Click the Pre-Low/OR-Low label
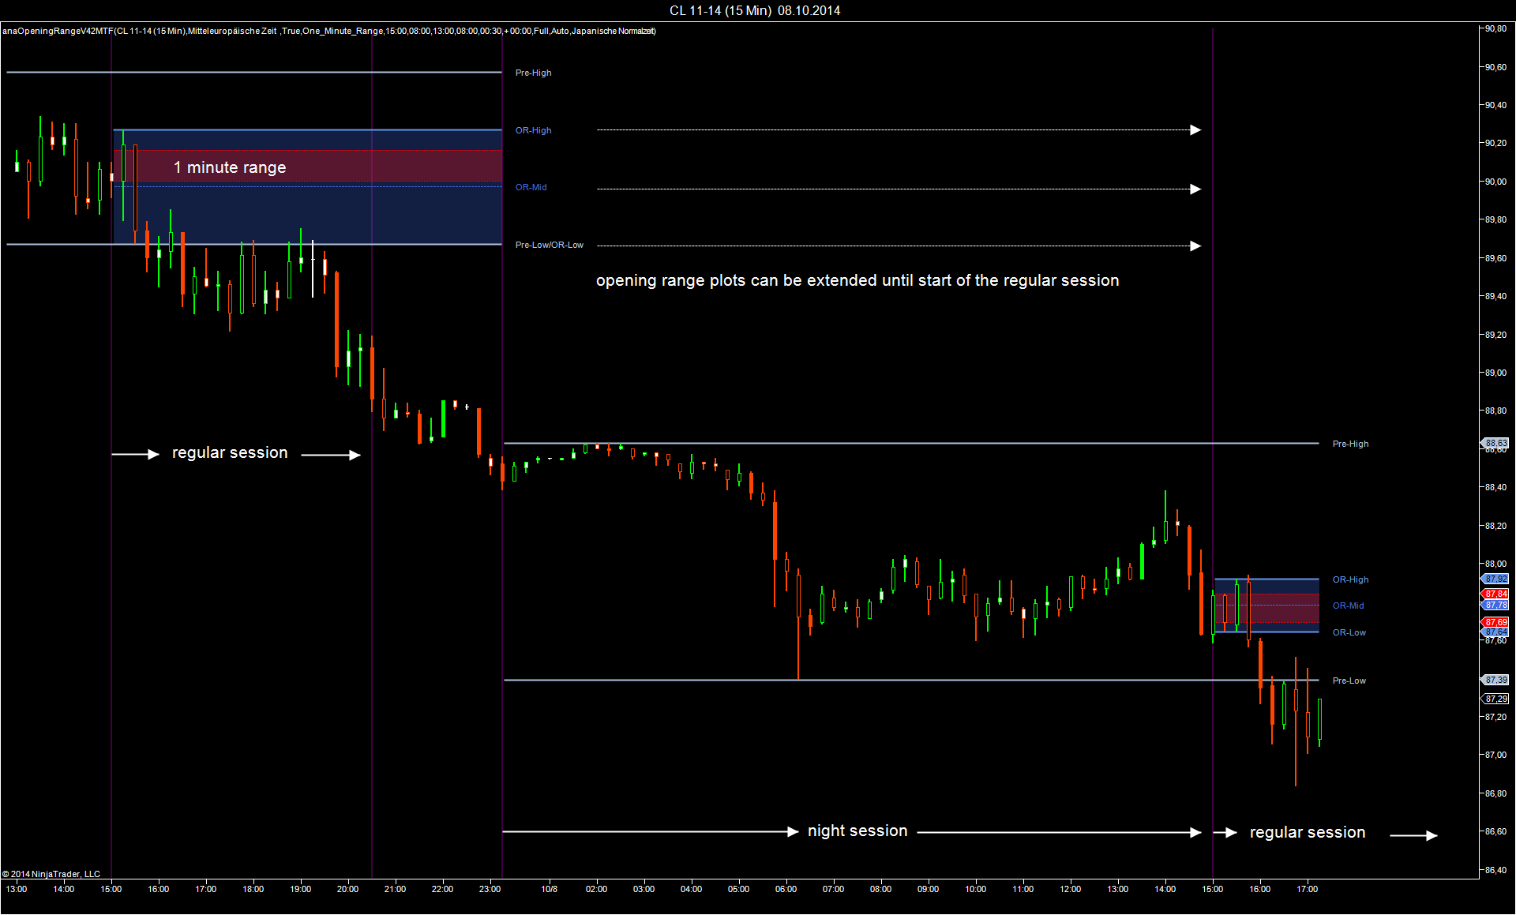 pyautogui.click(x=549, y=245)
